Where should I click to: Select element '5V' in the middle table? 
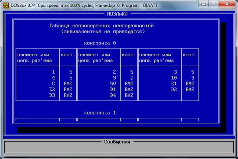(113, 84)
